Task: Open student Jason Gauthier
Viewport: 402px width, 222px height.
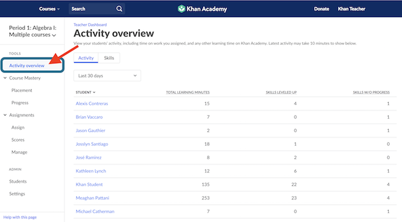Action: coord(90,131)
